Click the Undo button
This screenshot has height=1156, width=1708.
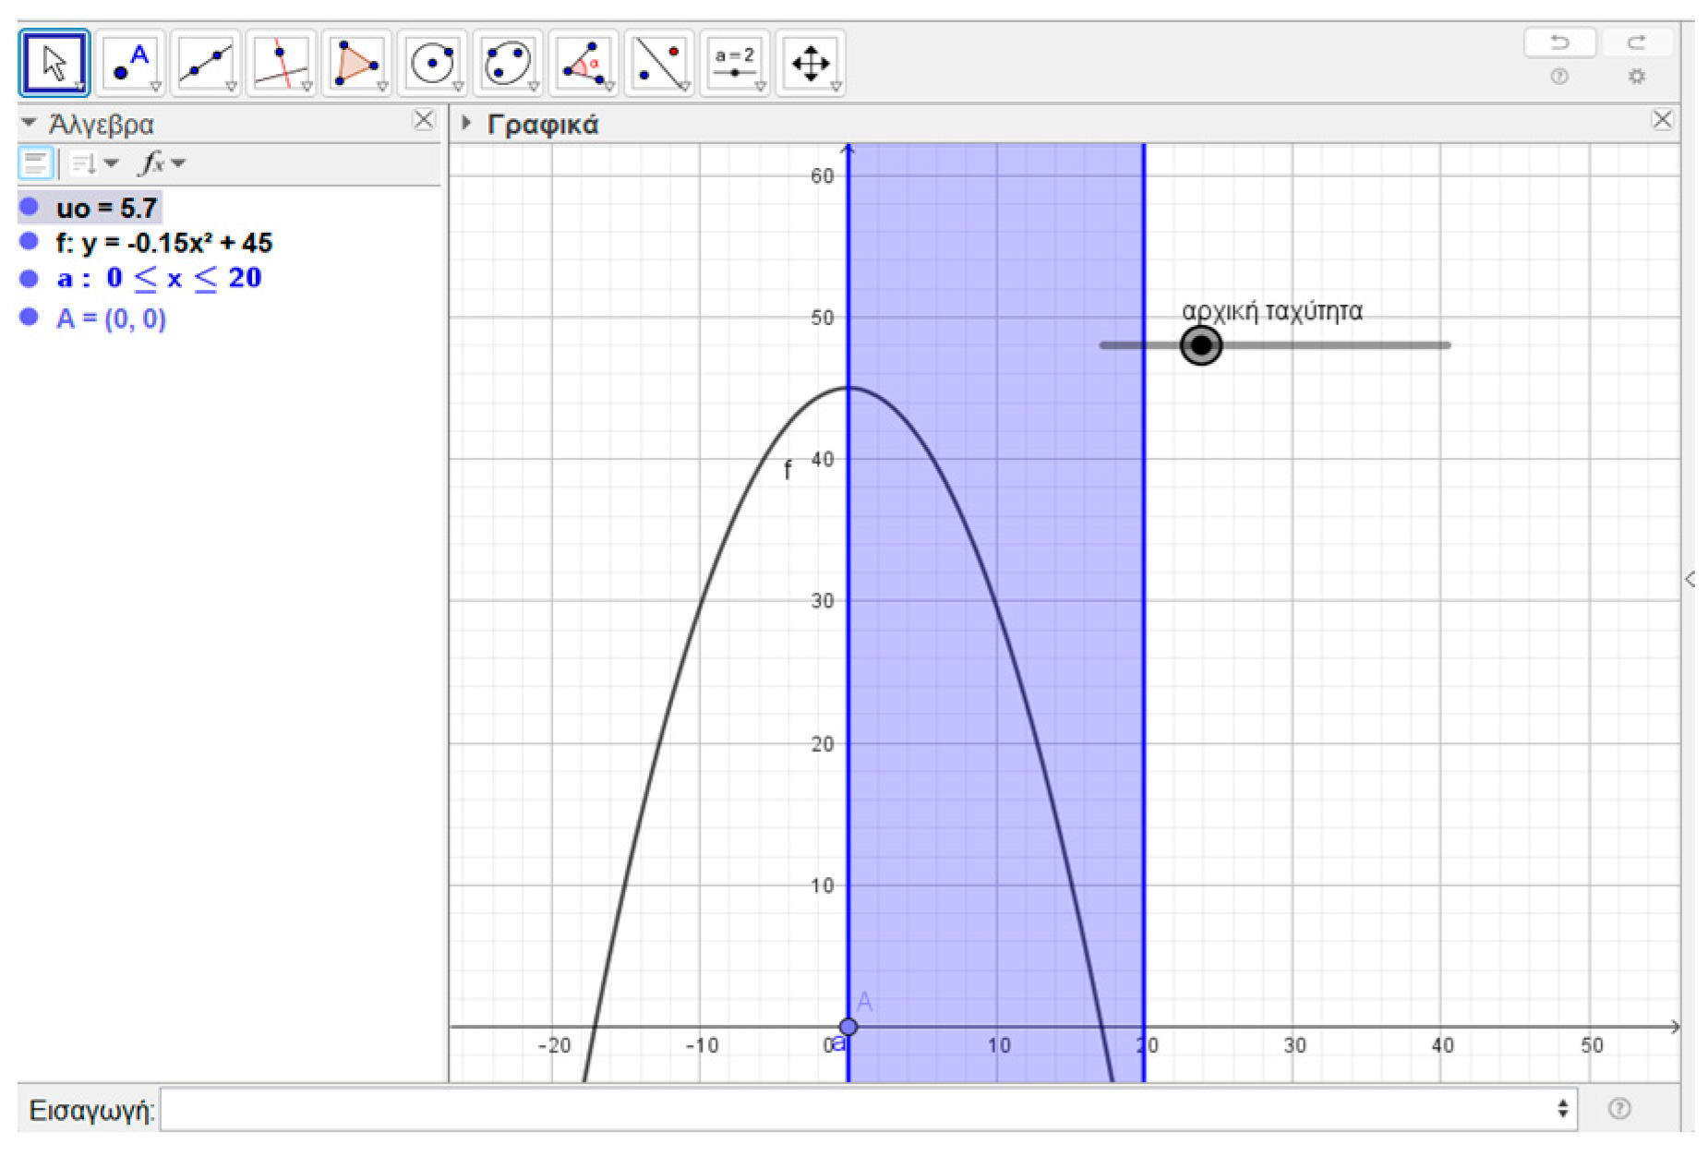coord(1559,42)
